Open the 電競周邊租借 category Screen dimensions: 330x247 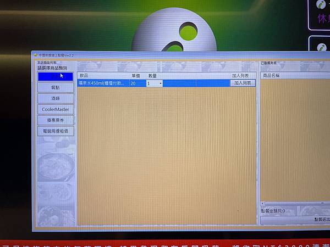click(x=56, y=131)
